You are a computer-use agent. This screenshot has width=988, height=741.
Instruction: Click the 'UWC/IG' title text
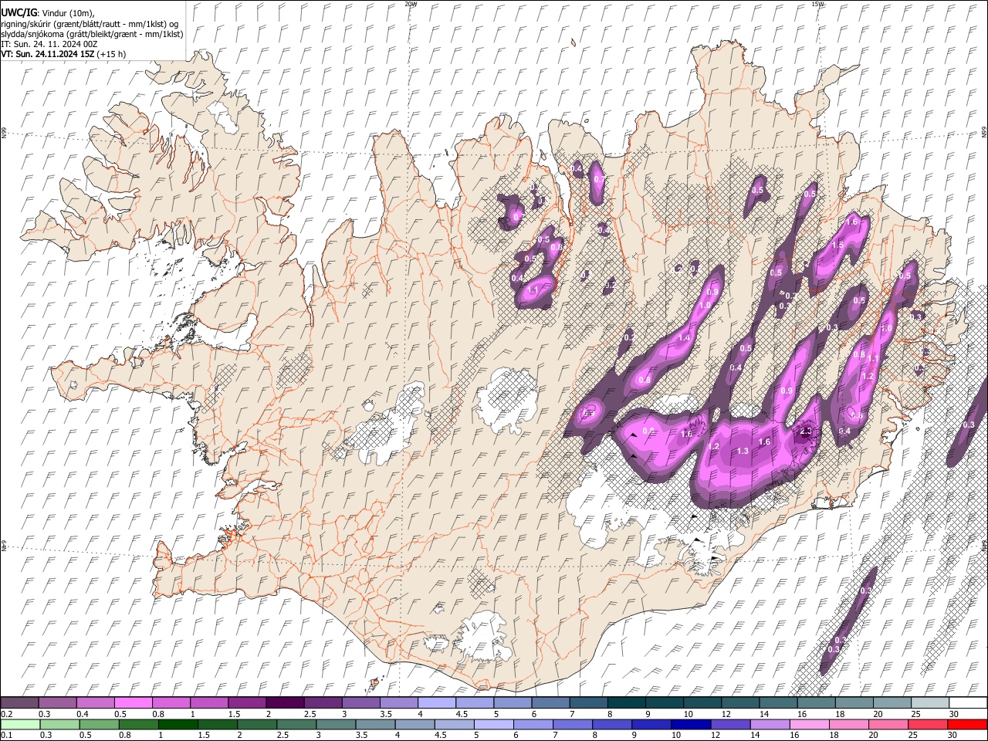pyautogui.click(x=19, y=13)
